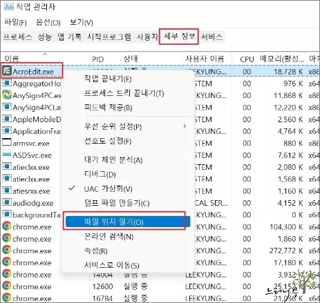Click the armsvc.exe process icon
Image resolution: width=320 pixels, height=303 pixels.
click(x=7, y=143)
